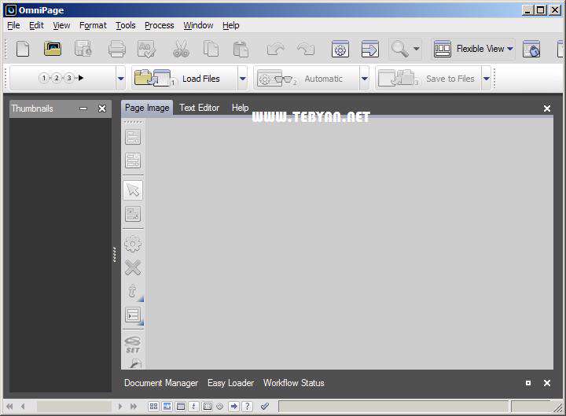Minimize the Thumbnails panel

[x=83, y=109]
